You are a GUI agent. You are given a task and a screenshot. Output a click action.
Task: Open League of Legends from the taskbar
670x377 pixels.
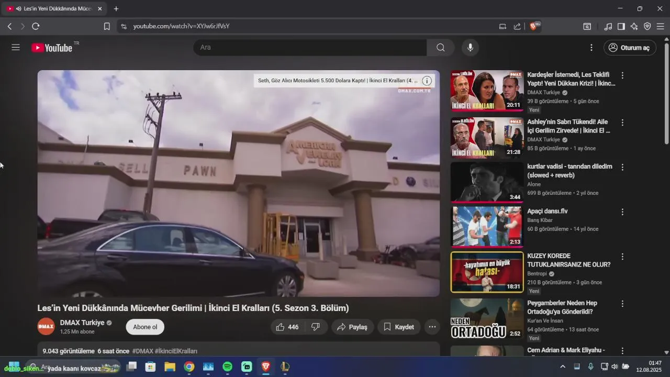285,367
